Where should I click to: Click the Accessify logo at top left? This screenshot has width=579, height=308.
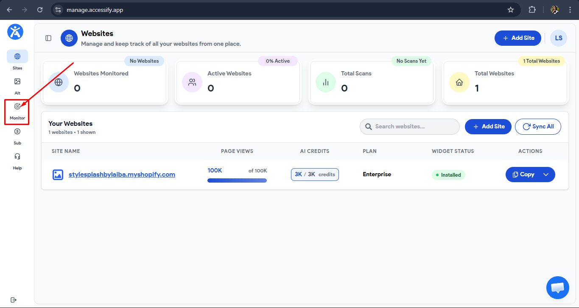pyautogui.click(x=15, y=32)
